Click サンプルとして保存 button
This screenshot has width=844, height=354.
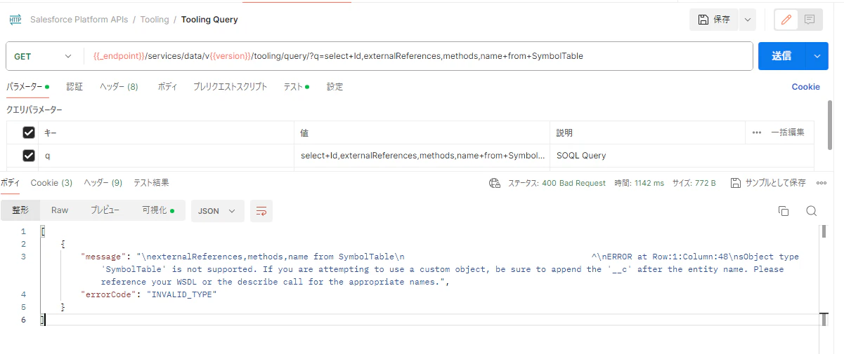pyautogui.click(x=768, y=183)
